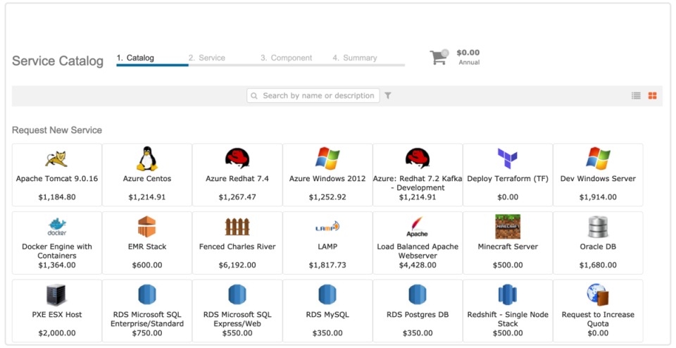The height and width of the screenshot is (348, 676).
Task: Click RDS Microsoft SQL Express/Web icon
Action: tap(237, 294)
